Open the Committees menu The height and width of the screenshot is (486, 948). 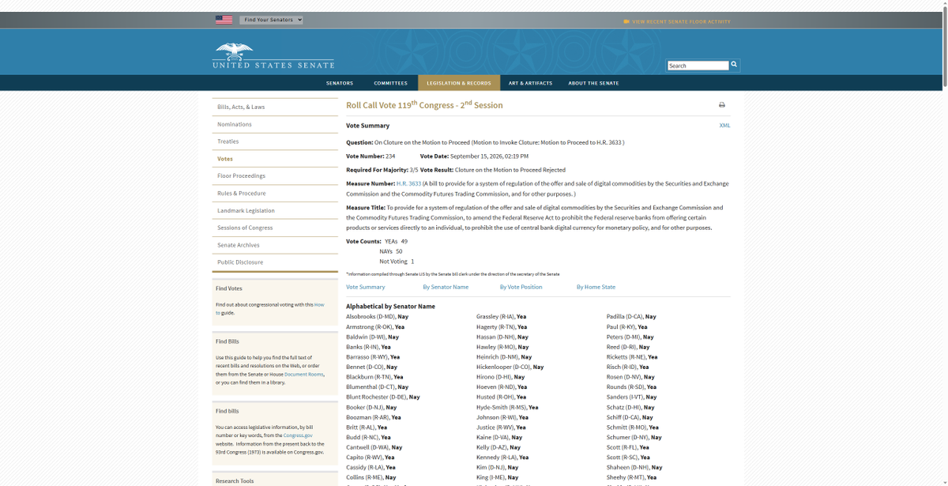(x=390, y=83)
